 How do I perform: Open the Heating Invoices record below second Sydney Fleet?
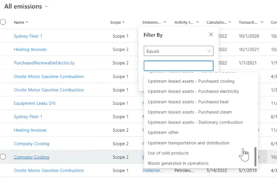(x=30, y=130)
